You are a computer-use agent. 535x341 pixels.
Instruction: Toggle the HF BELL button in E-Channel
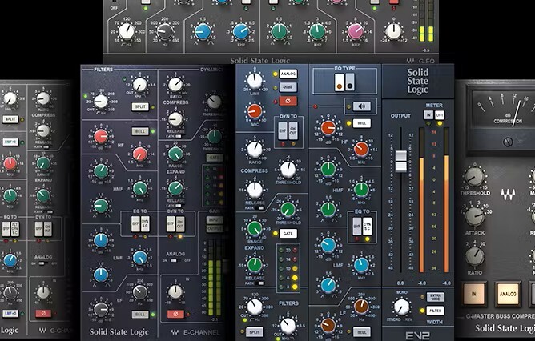pos(140,131)
